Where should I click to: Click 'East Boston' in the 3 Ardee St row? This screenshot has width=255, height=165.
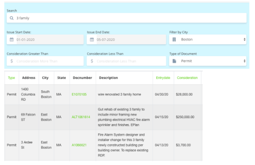tap(46, 145)
